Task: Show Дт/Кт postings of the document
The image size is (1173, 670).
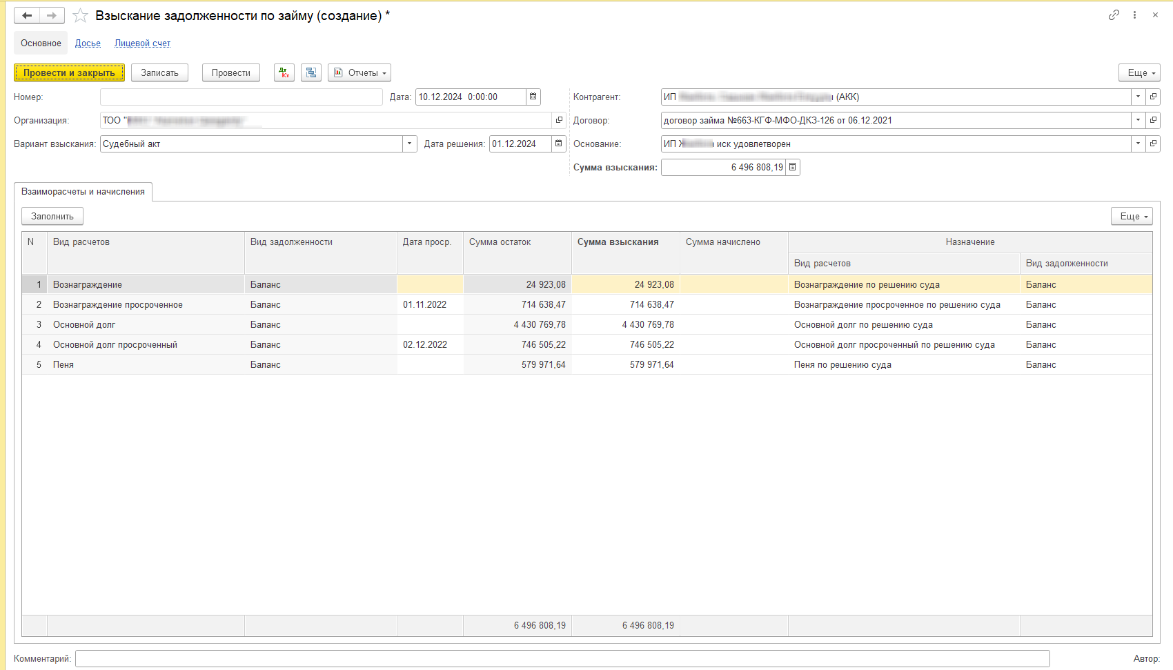Action: (284, 72)
